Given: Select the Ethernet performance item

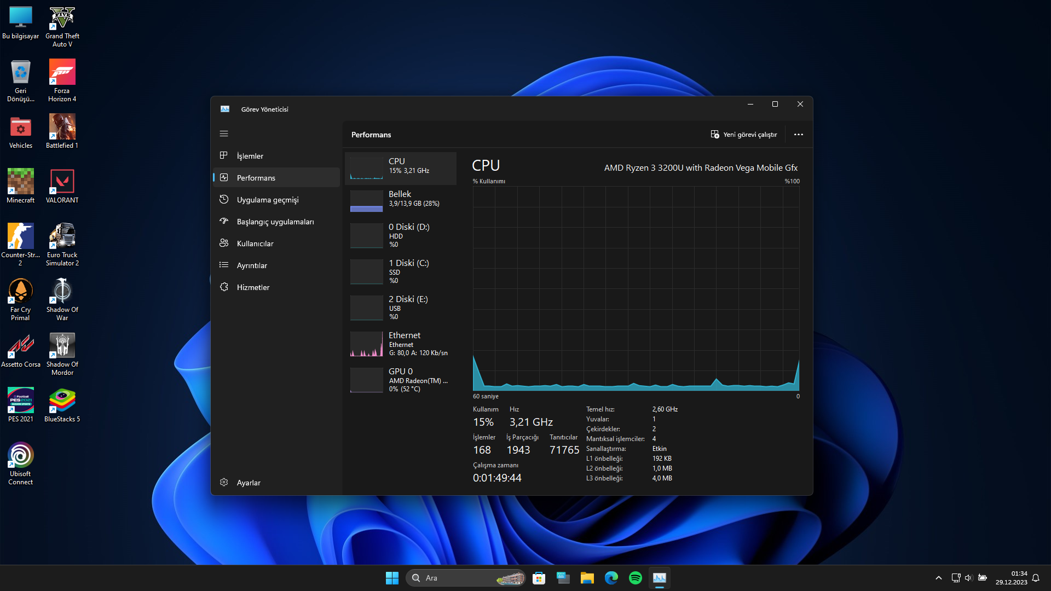Looking at the screenshot, I should pyautogui.click(x=400, y=343).
